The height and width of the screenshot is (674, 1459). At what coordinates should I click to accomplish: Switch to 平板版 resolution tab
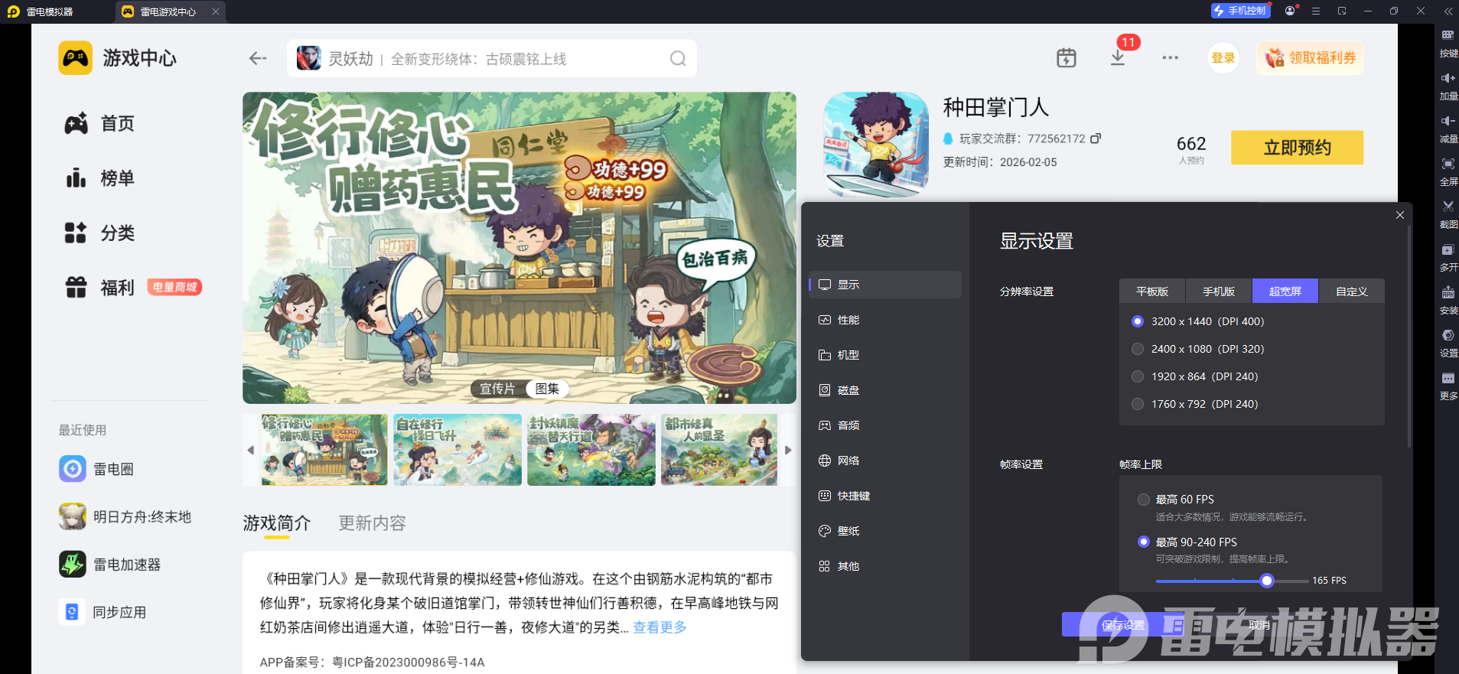(x=1152, y=291)
